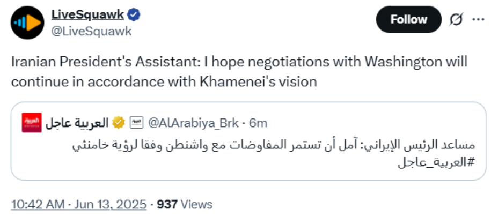Screen dimensions: 491x216
Task: Open the quoted post's 6m timestamp
Action: (x=258, y=123)
